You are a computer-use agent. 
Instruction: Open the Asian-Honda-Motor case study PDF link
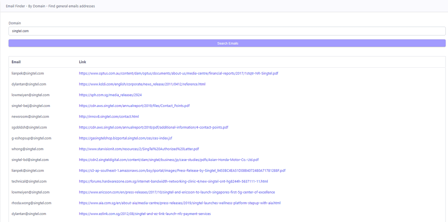(x=169, y=160)
